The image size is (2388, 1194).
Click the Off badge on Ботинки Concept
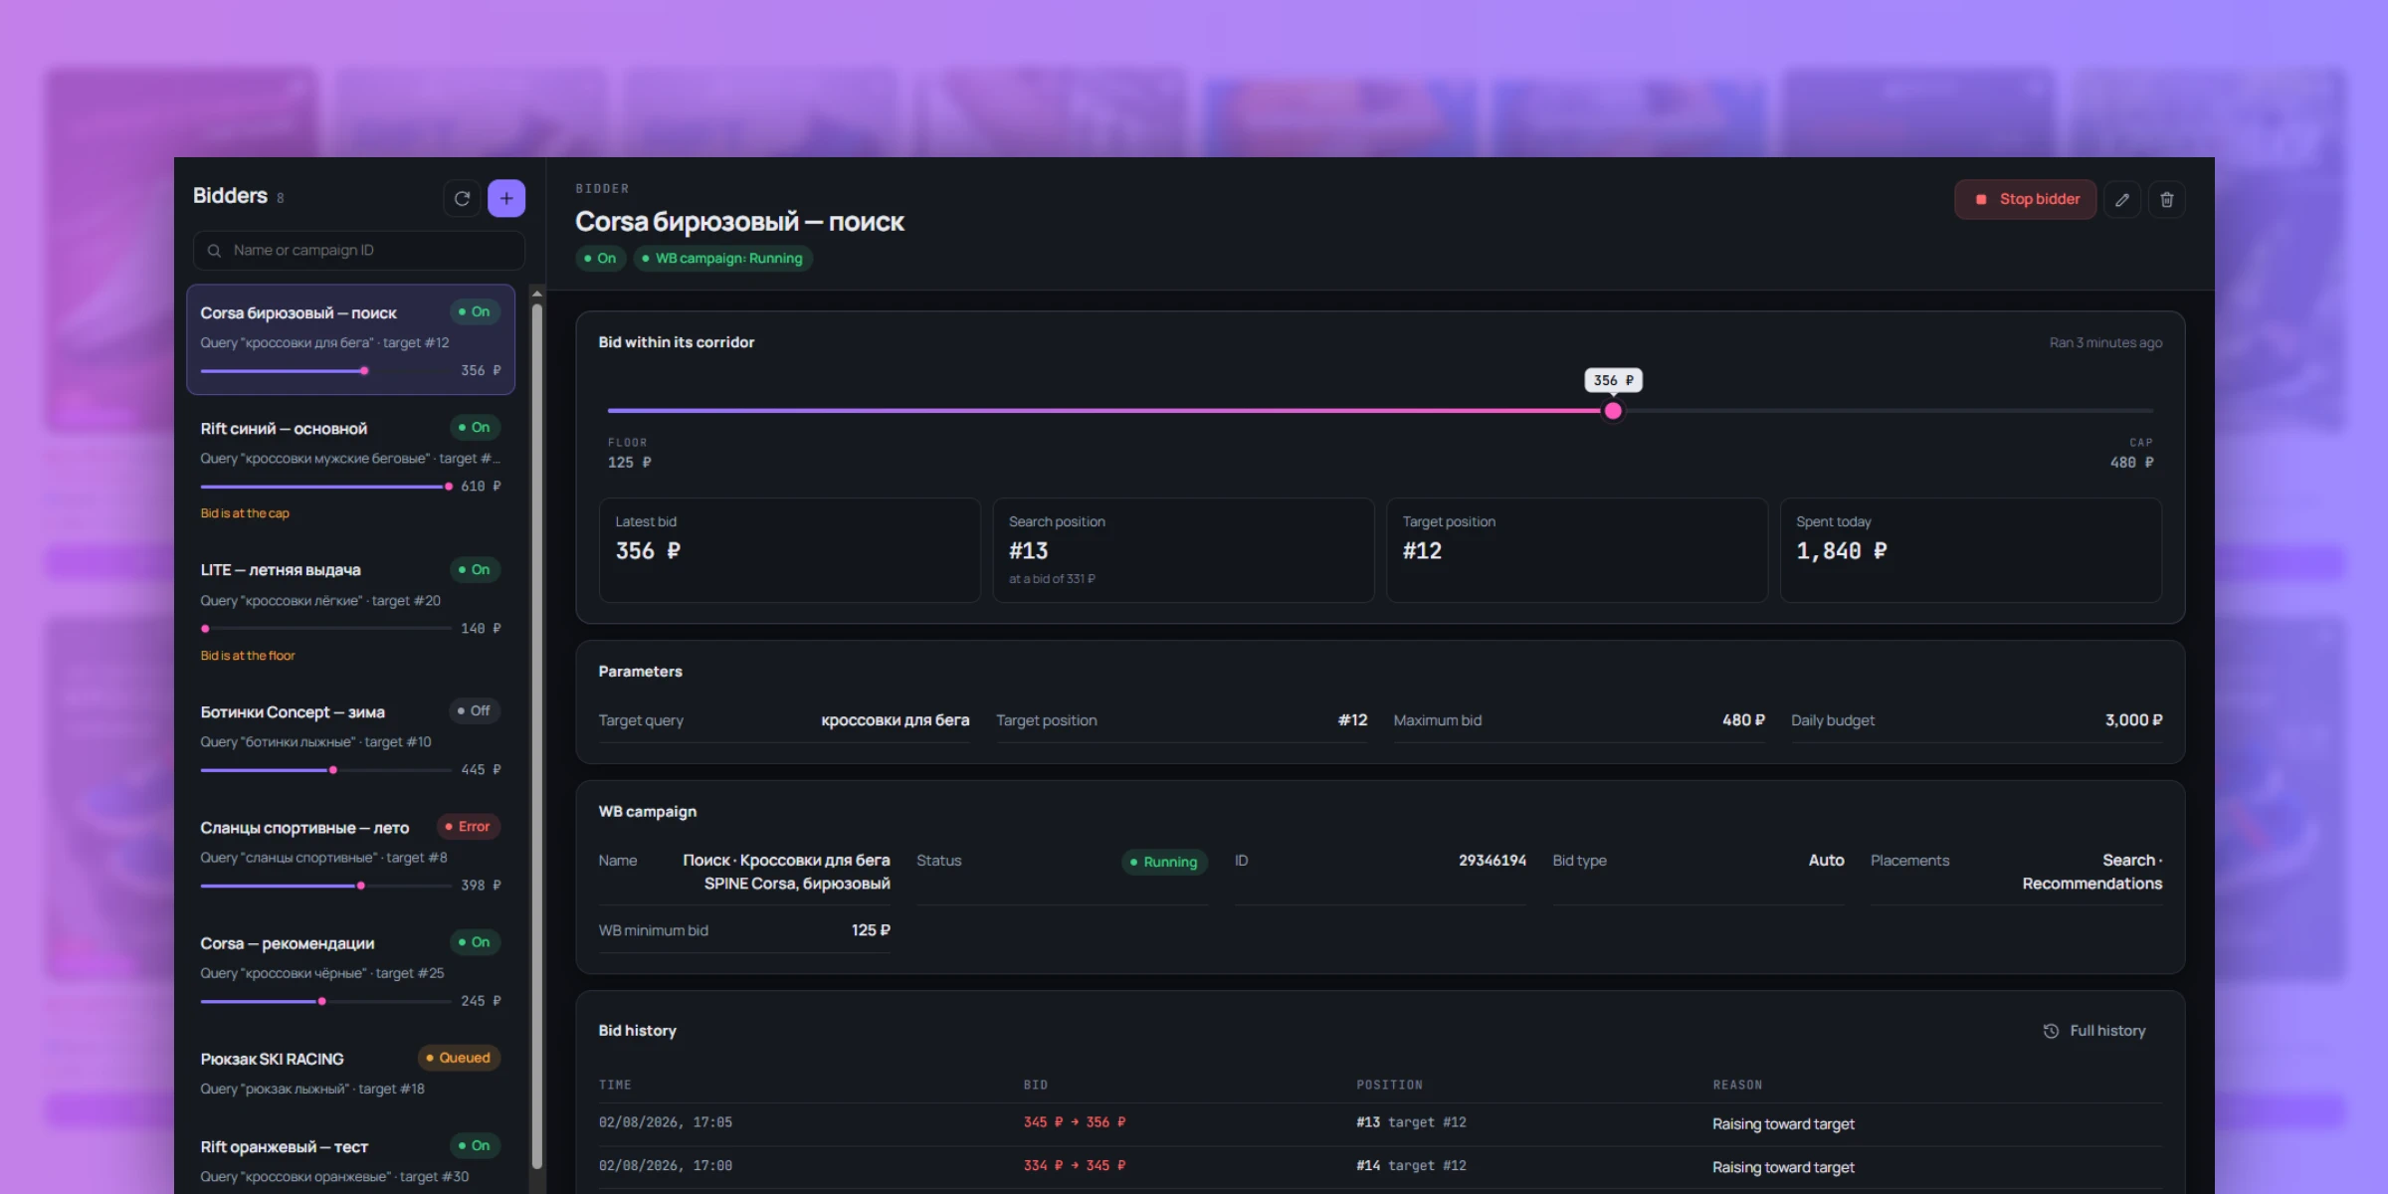pyautogui.click(x=474, y=710)
